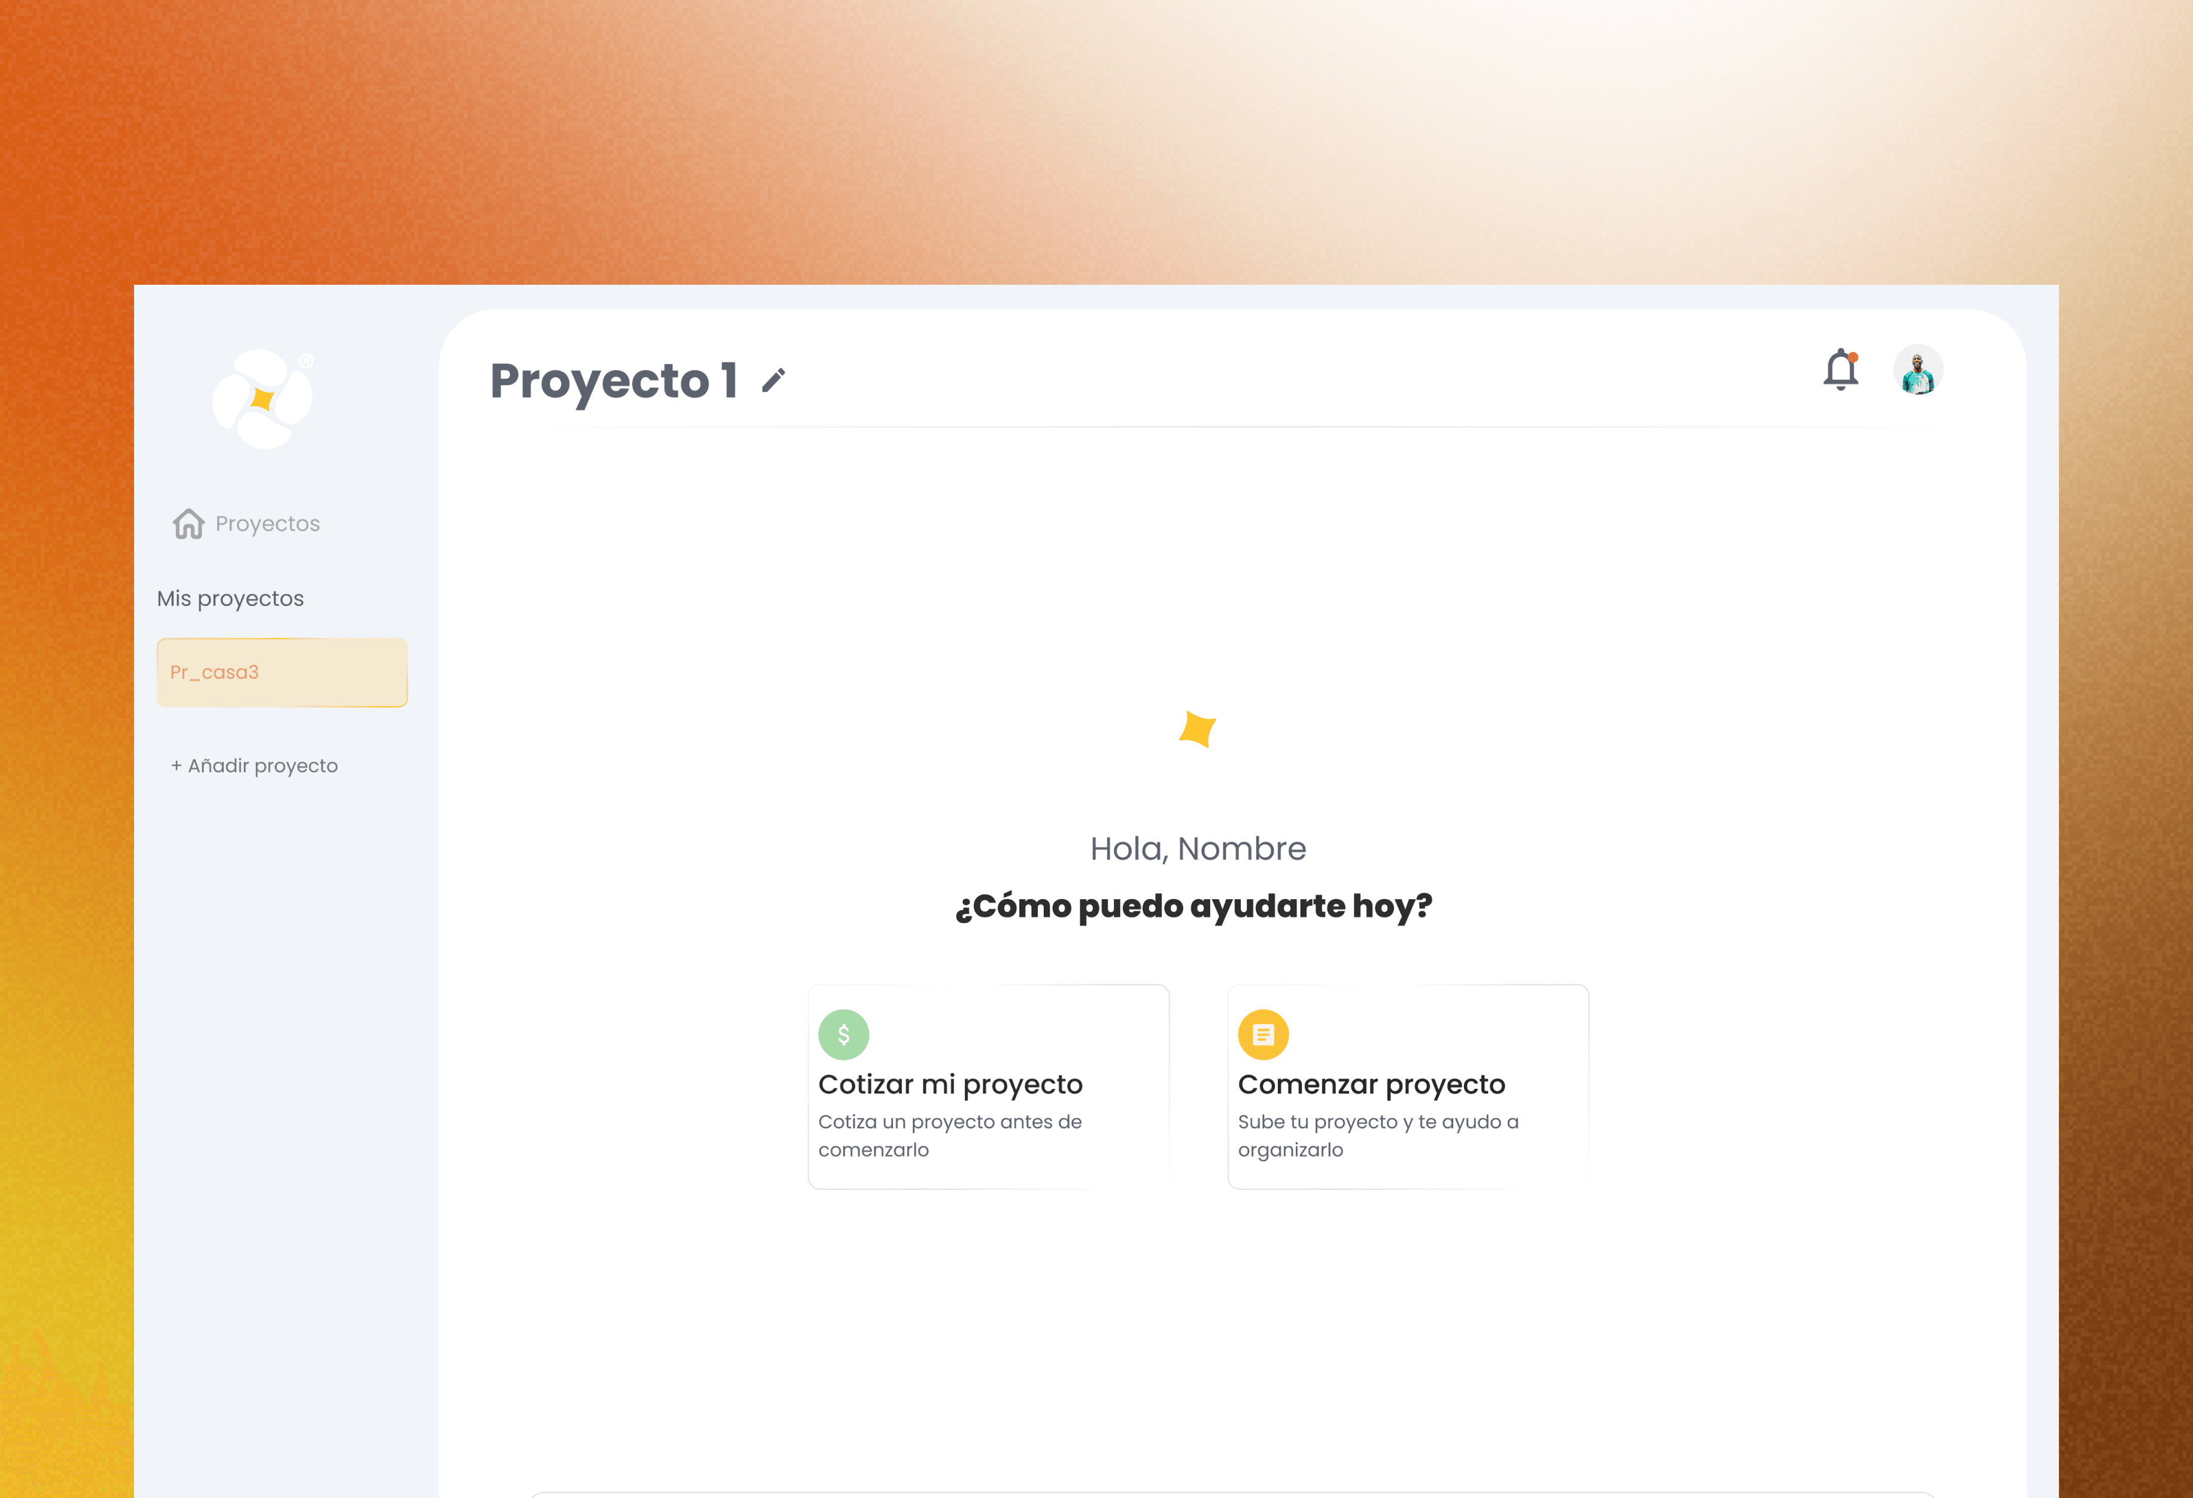Click the Mis proyectos section label
The width and height of the screenshot is (2193, 1498).
click(230, 599)
